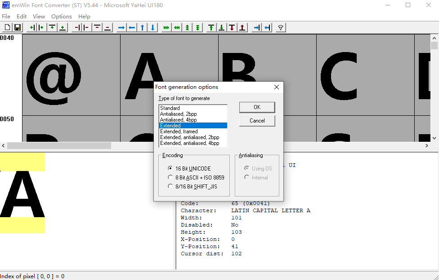This screenshot has height=280, width=439.
Task: Click the app icon in title bar
Action: click(5, 5)
